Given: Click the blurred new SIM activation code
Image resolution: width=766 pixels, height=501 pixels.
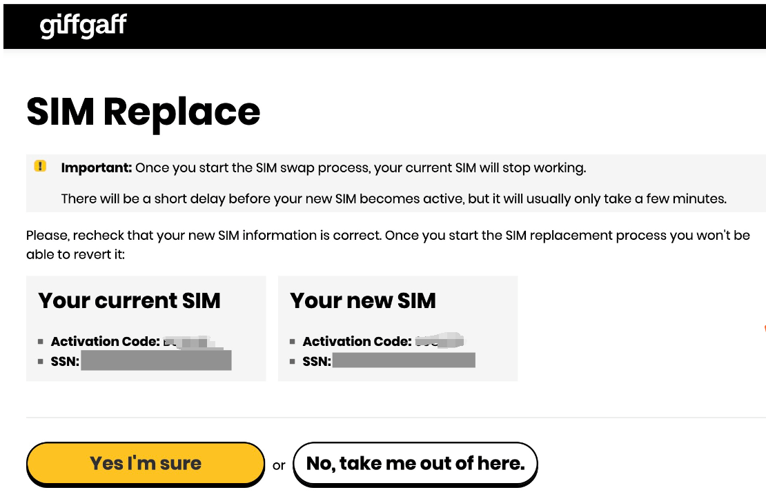Looking at the screenshot, I should click(x=440, y=340).
